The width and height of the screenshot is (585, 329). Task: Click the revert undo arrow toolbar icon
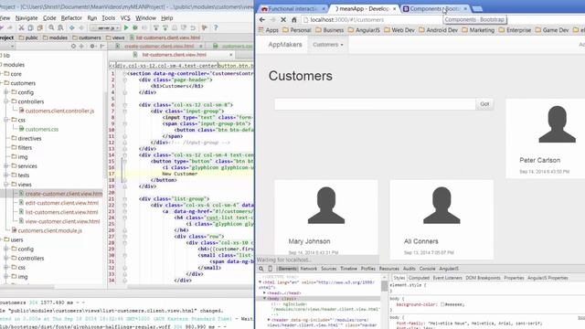pos(193,28)
